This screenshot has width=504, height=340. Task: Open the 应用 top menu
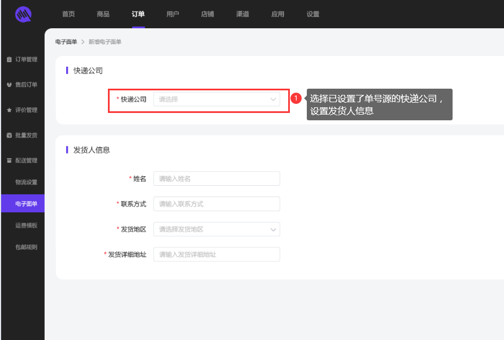pyautogui.click(x=278, y=14)
